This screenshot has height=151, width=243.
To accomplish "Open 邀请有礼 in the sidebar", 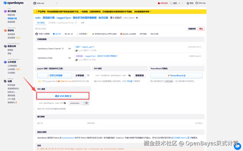I will click(x=12, y=102).
